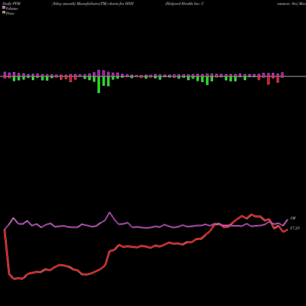Select the Volume legend label
Image resolution: width=306 pixels, height=306 pixels.
12,9
